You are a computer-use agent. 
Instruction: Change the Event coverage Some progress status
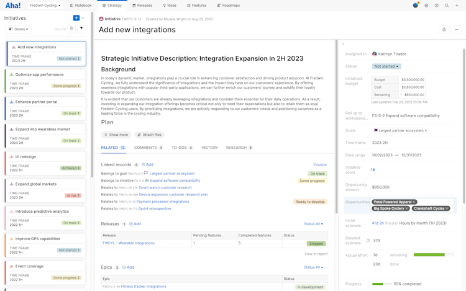(66, 277)
